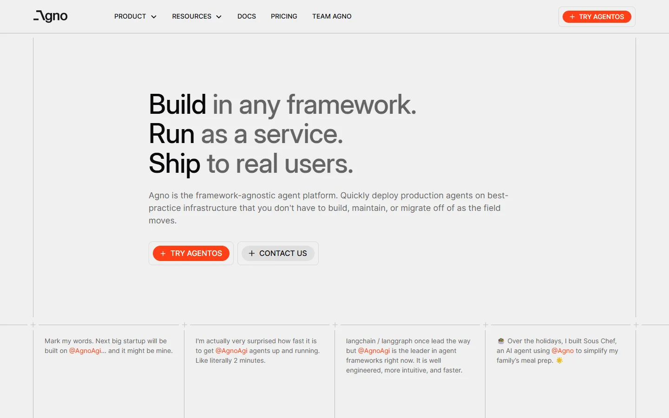
Task: Expand the RESOURCES dropdown chevron
Action: (x=218, y=17)
